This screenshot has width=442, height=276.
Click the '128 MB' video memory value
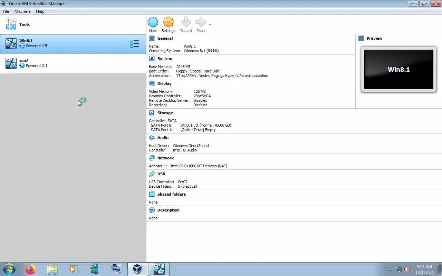tap(200, 91)
